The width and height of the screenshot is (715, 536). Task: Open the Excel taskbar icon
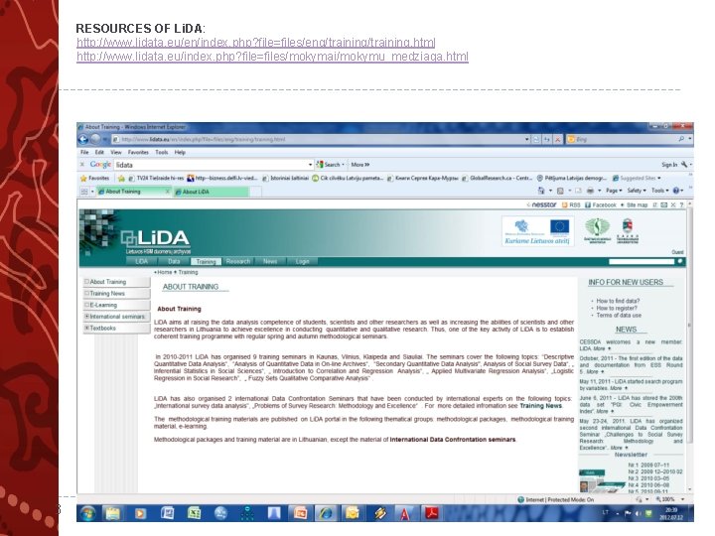point(195,514)
